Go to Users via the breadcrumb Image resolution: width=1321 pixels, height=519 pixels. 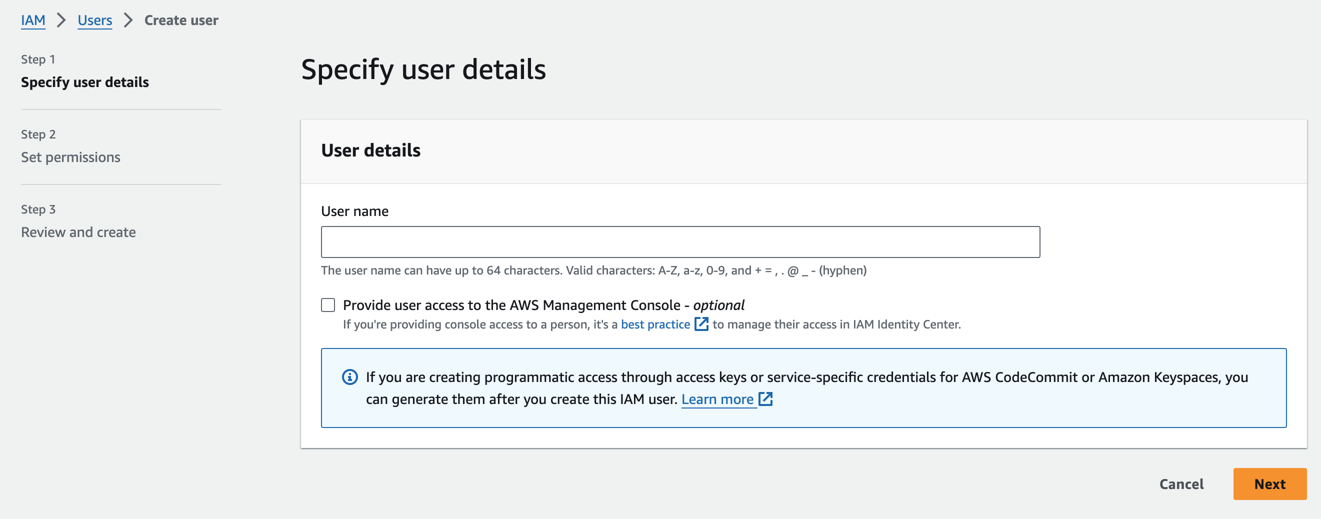click(x=95, y=20)
